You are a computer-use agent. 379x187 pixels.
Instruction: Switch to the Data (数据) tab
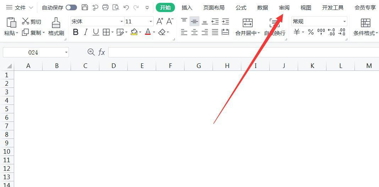pyautogui.click(x=263, y=7)
